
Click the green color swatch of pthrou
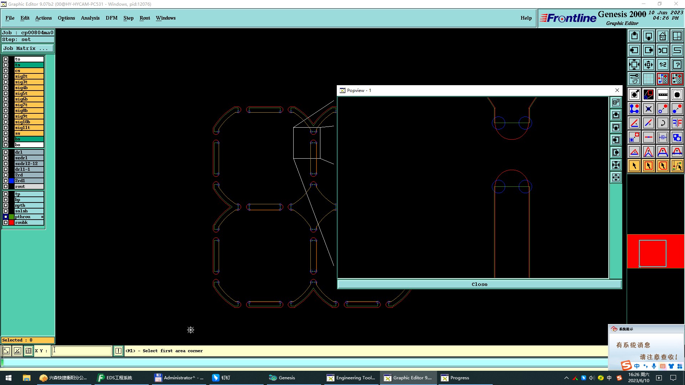click(x=11, y=217)
